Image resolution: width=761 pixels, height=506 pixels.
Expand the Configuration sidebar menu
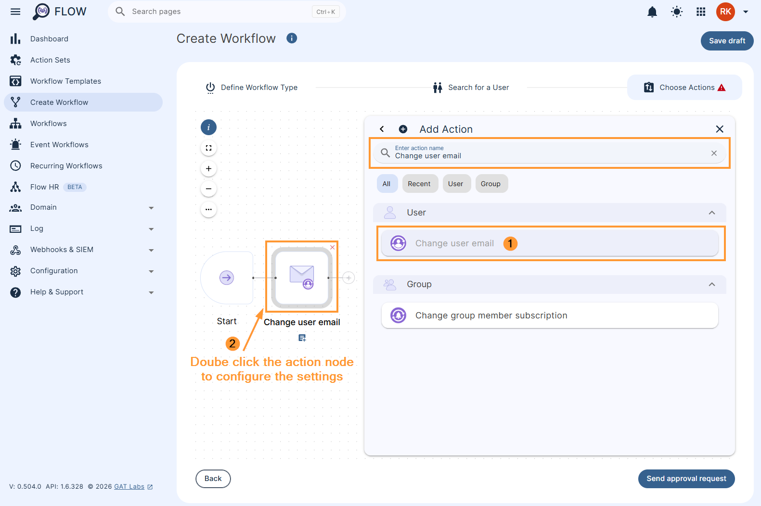(83, 271)
